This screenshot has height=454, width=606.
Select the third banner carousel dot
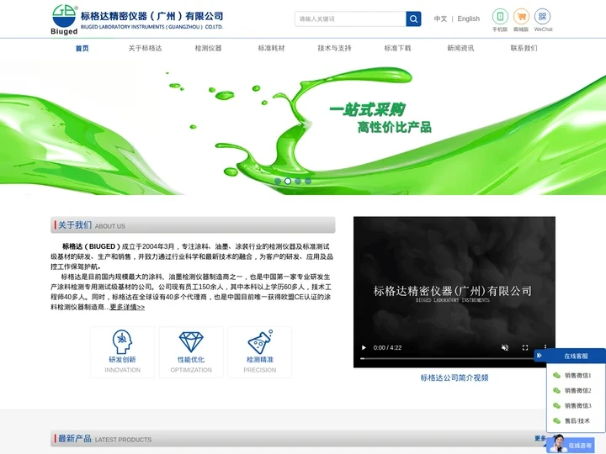tap(298, 181)
